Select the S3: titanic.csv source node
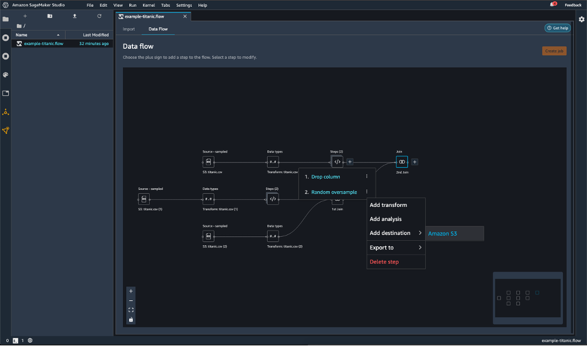587x346 pixels. 208,162
